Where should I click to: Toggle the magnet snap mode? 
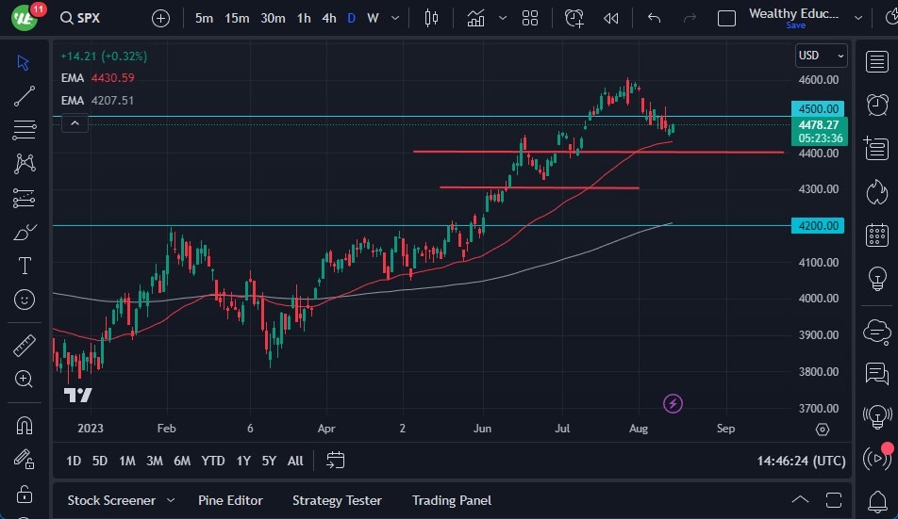coord(25,425)
